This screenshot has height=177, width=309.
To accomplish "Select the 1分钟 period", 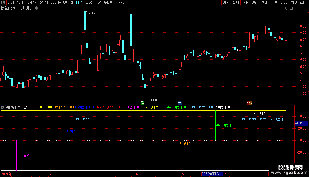I will [21, 2].
